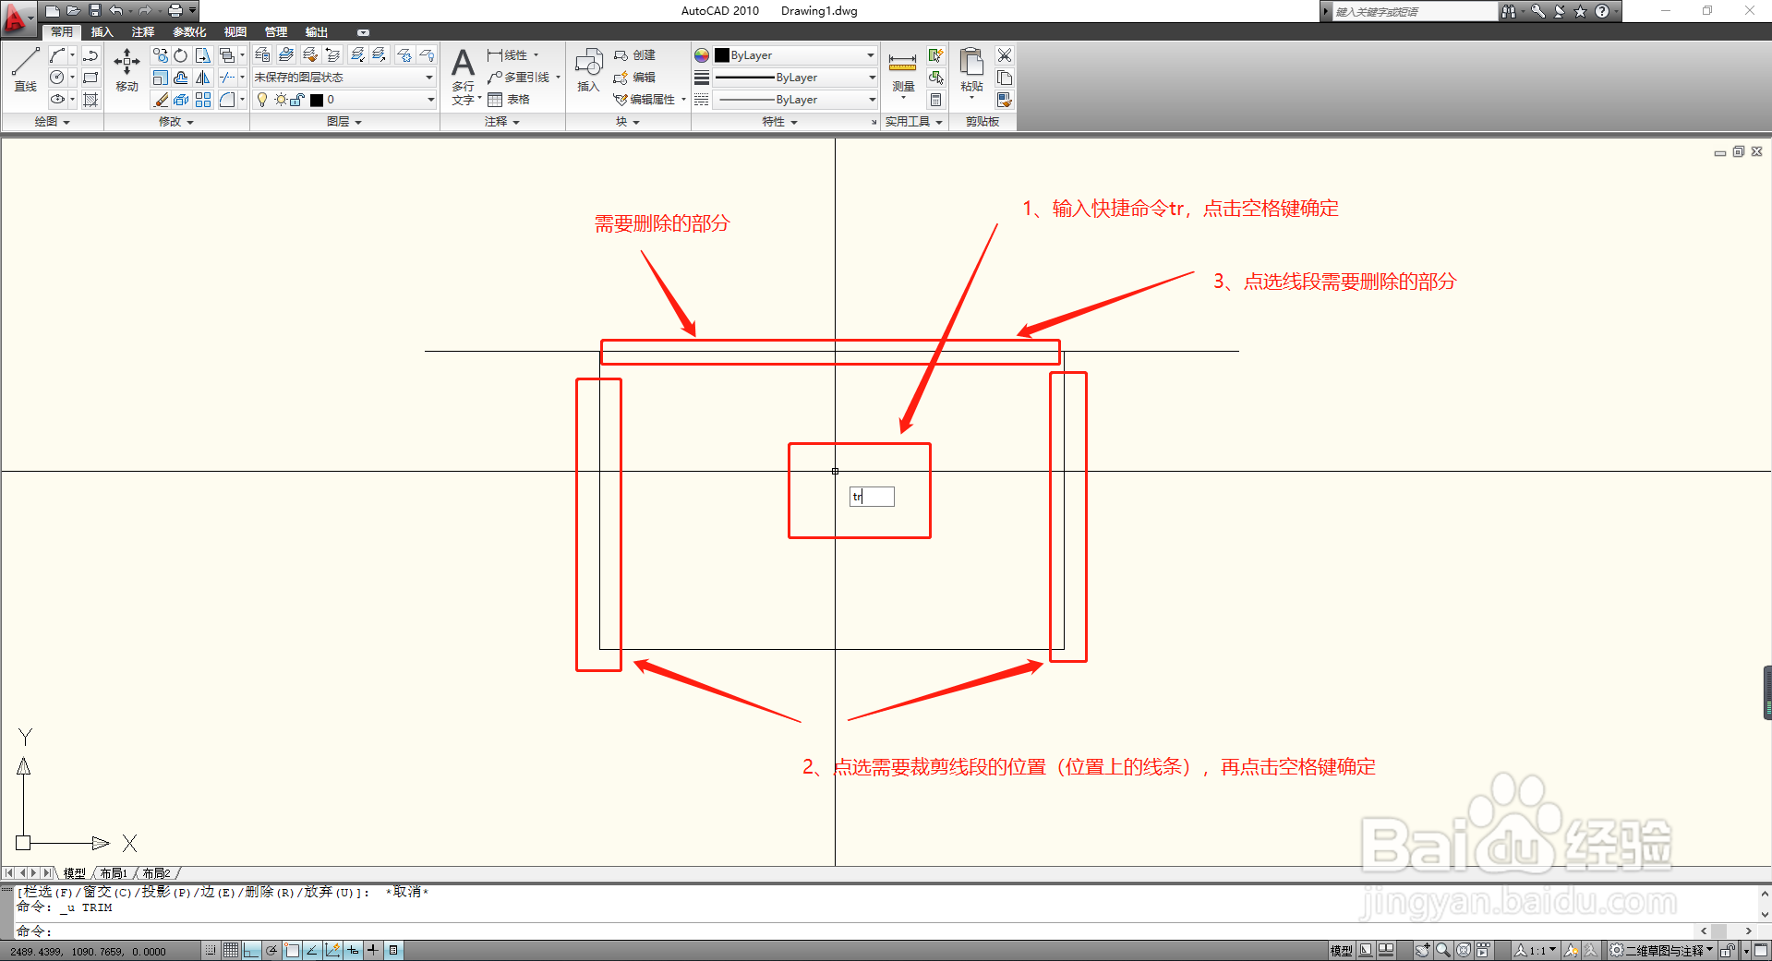This screenshot has height=961, width=1772.
Task: Switch to the 视图 ribbon tab
Action: point(235,32)
